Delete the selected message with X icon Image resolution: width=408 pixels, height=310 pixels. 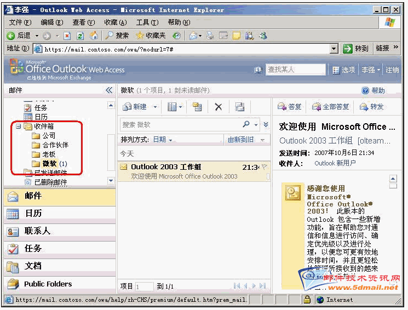tap(218, 107)
